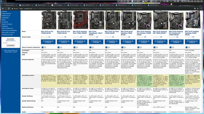Open the MSI Z370 Godlike Gaming product link

pyautogui.click(x=192, y=33)
